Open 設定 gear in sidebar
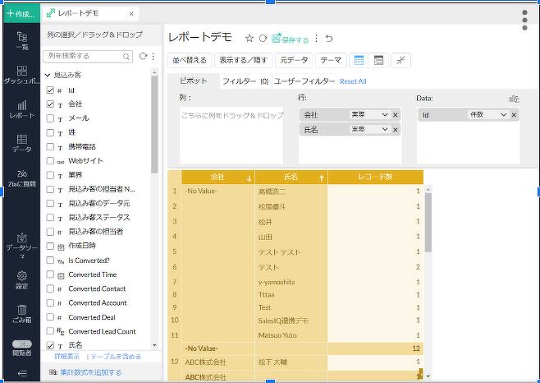 coord(21,279)
